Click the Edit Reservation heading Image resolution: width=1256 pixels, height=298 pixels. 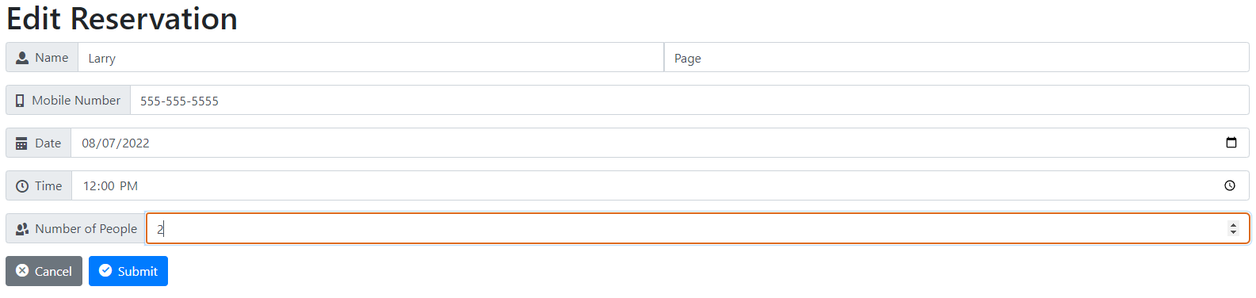click(122, 19)
